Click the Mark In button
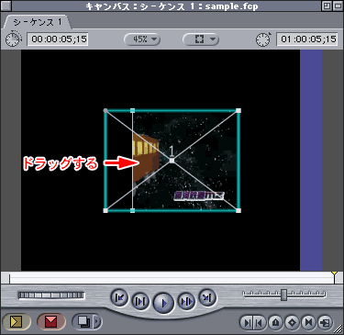Screen dimensions: 344x335 pyautogui.click(x=247, y=322)
